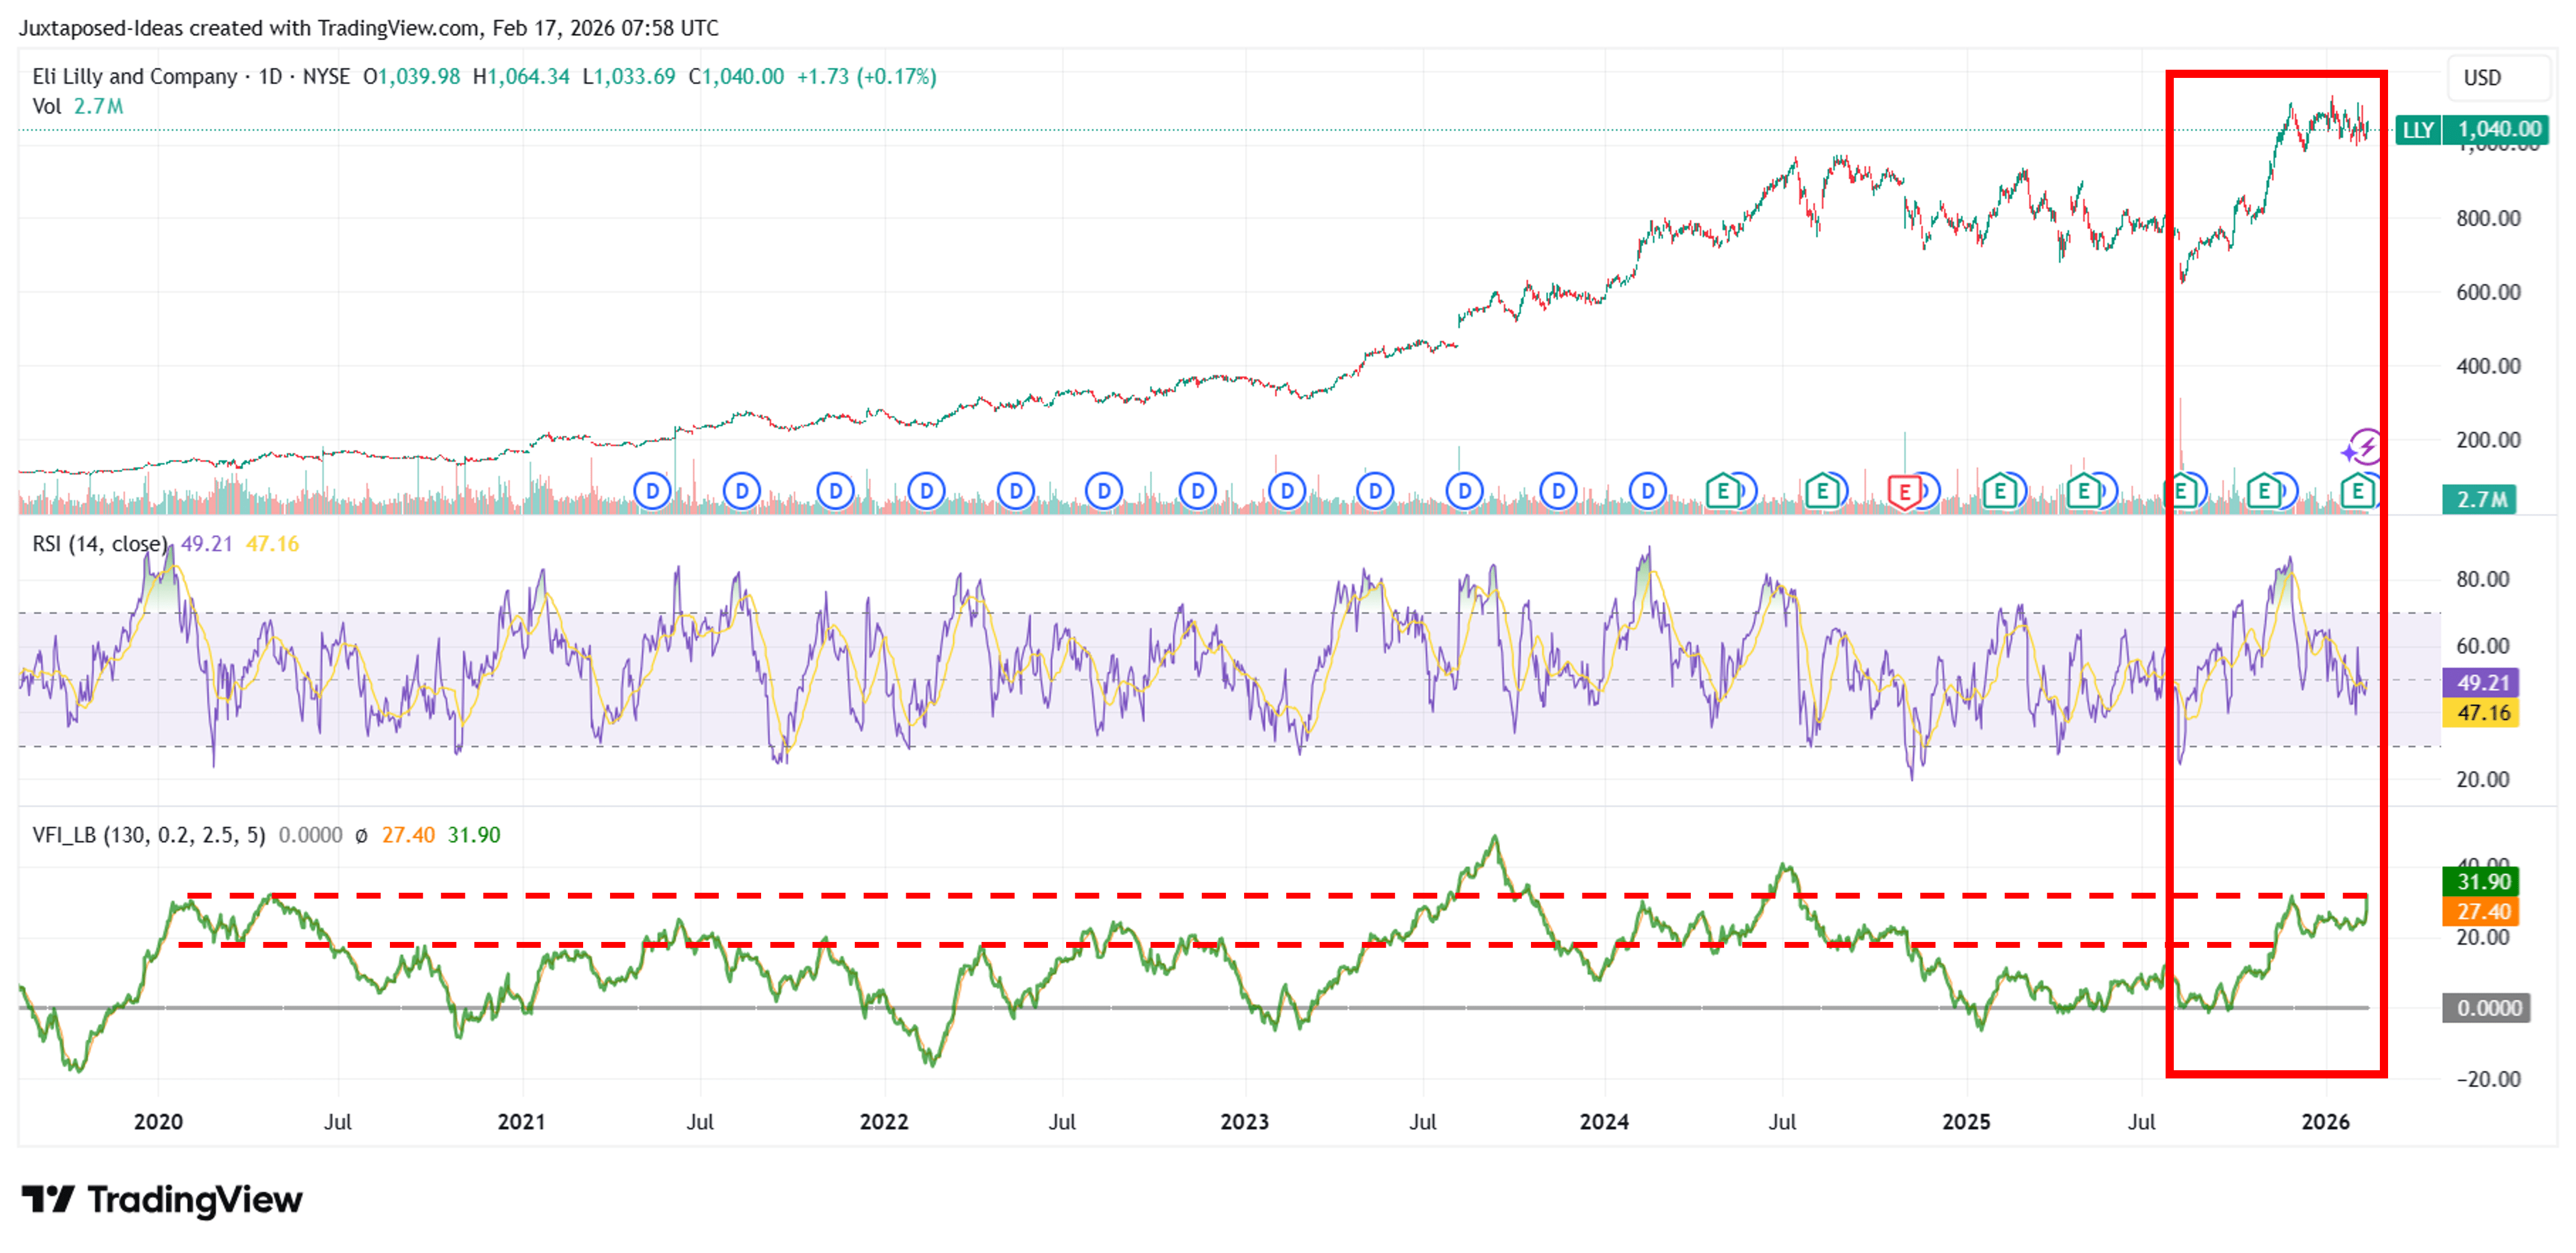Click the red earnings E marker
Image resolution: width=2576 pixels, height=1253 pixels.
click(x=1904, y=491)
